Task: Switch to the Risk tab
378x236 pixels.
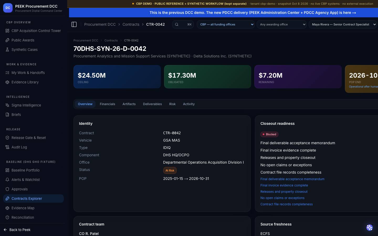Action: pyautogui.click(x=172, y=104)
